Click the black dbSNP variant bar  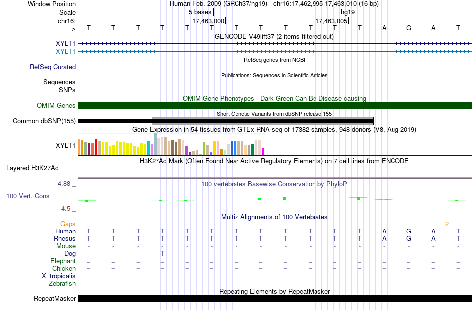[226, 121]
